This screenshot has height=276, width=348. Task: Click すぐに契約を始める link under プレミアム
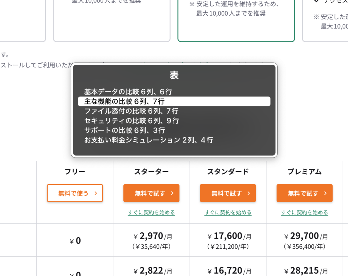pyautogui.click(x=304, y=212)
